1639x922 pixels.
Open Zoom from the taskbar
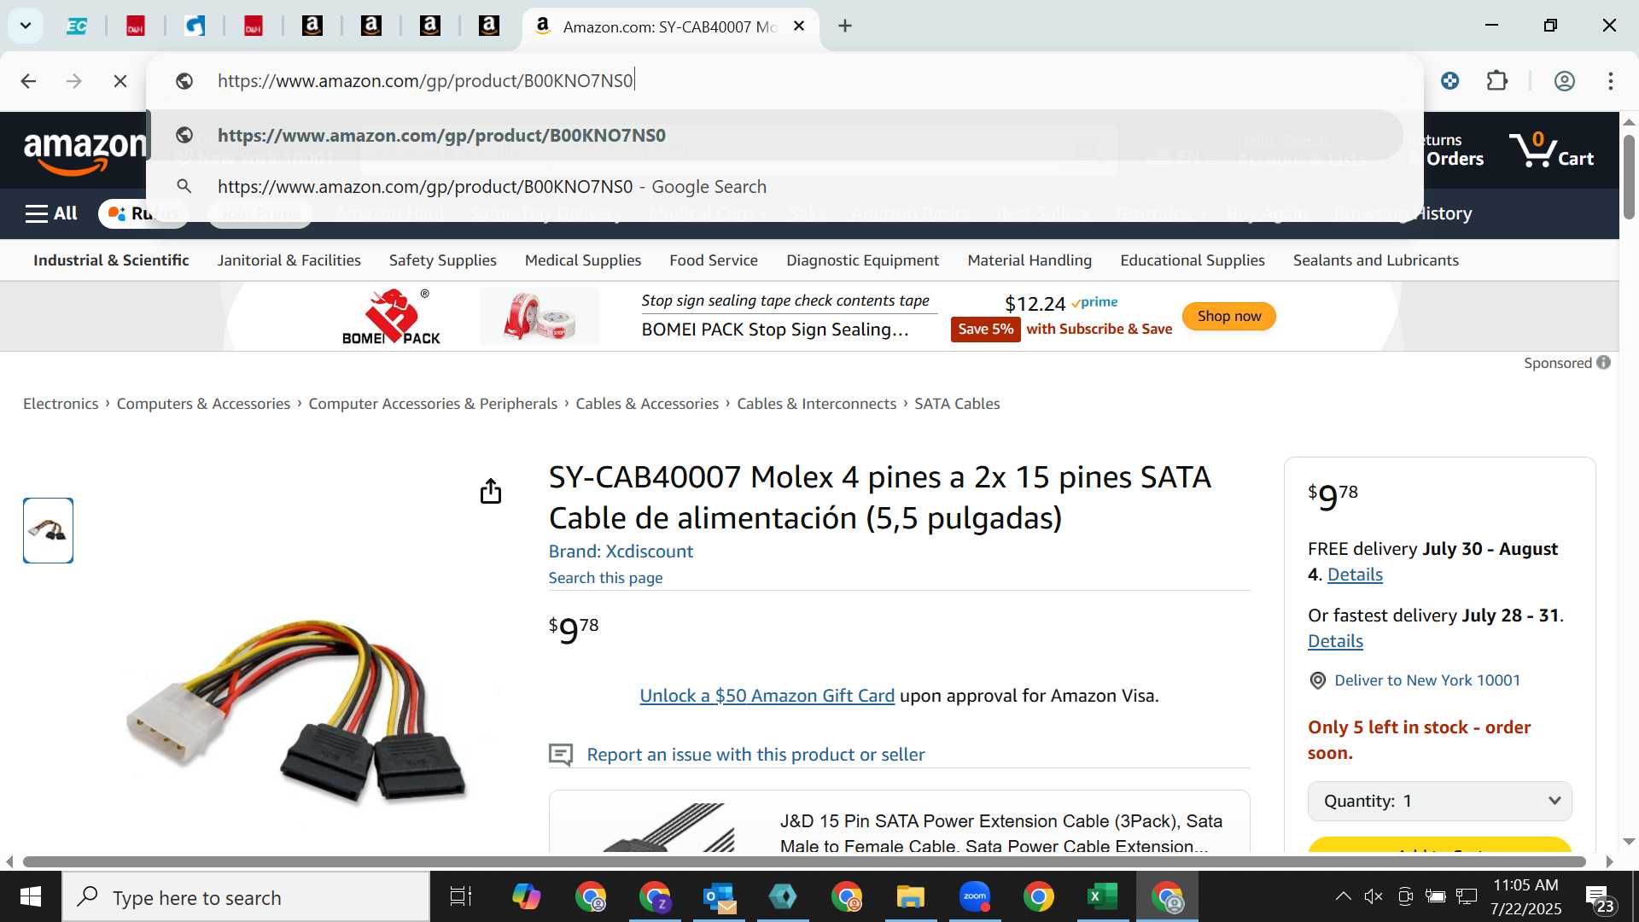(x=974, y=897)
